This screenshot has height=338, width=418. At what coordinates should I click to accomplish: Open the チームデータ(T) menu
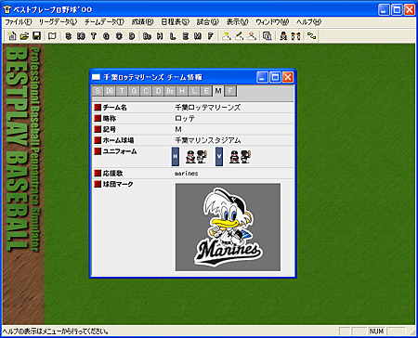(104, 22)
